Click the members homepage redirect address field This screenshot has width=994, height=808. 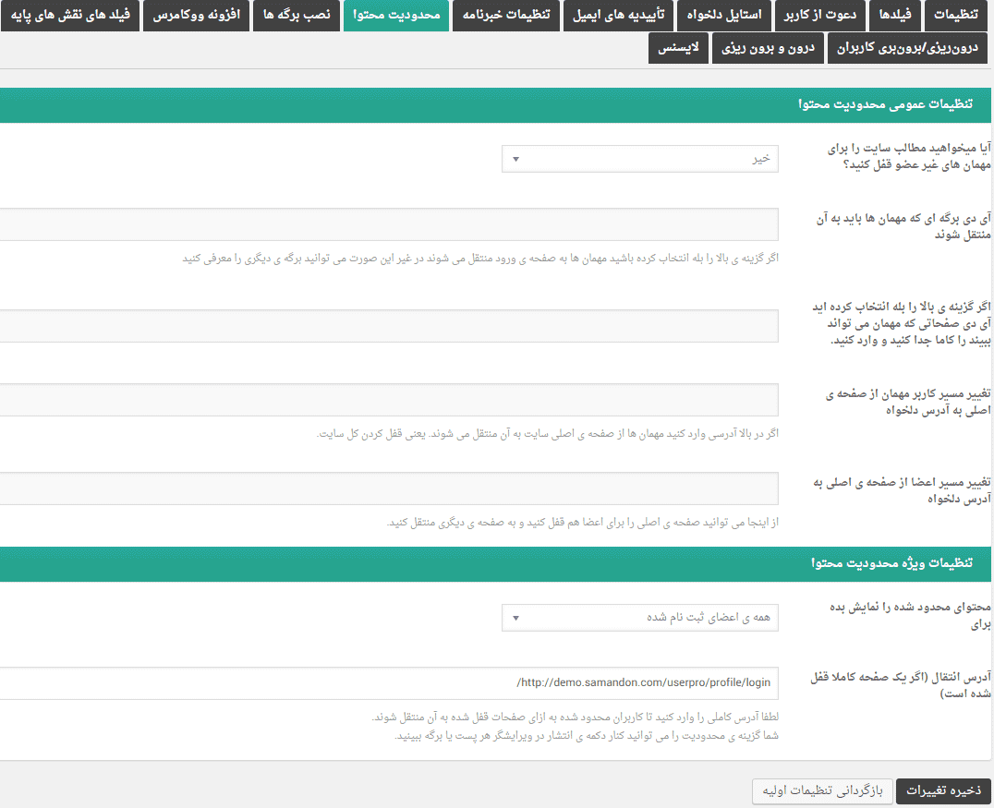point(389,488)
